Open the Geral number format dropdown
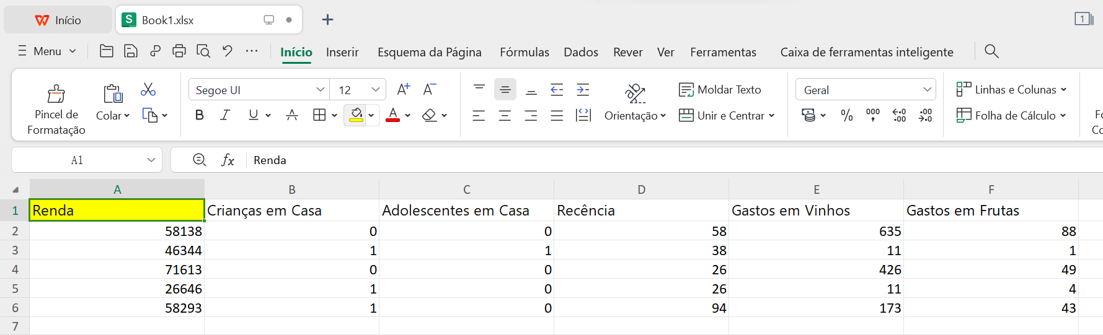This screenshot has width=1103, height=335. [927, 90]
